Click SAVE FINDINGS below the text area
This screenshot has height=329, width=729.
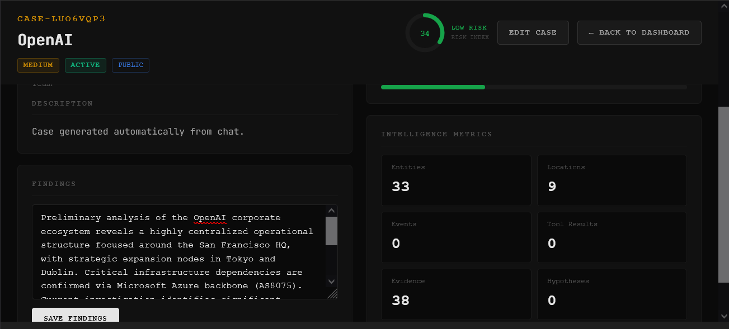click(75, 318)
